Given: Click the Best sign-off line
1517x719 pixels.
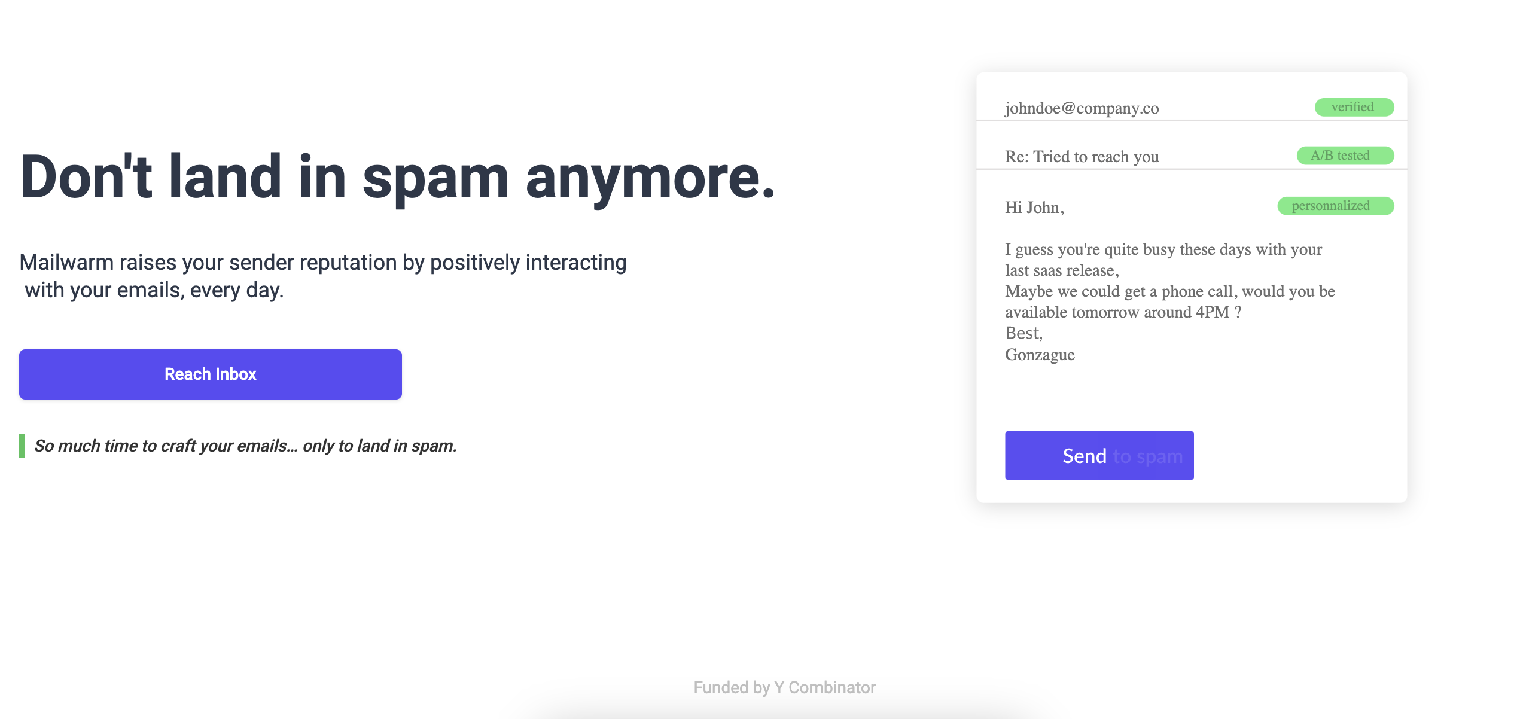Looking at the screenshot, I should pyautogui.click(x=1023, y=333).
